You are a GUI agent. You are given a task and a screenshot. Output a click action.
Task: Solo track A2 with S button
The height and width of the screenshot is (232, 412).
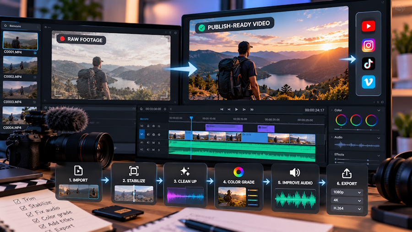(159, 150)
